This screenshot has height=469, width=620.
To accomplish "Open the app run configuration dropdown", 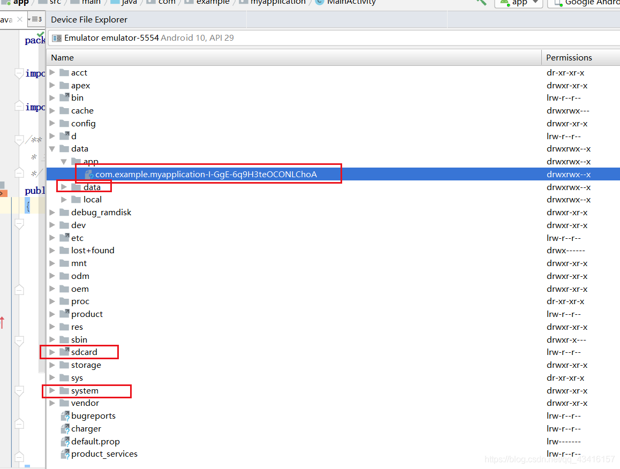I will 518,2.
